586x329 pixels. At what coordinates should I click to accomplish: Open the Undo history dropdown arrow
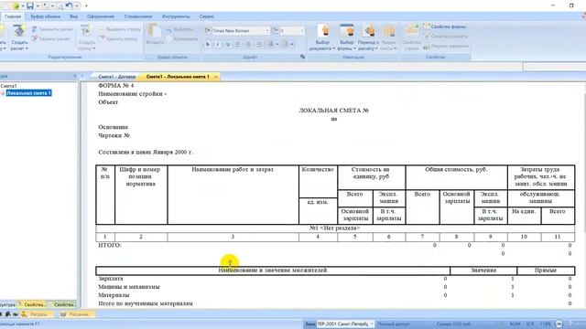(x=77, y=6)
